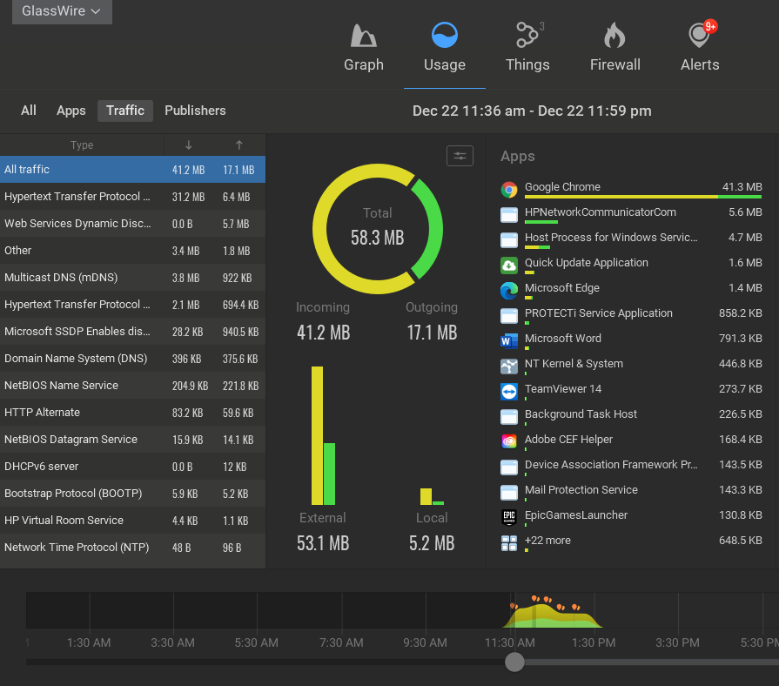The height and width of the screenshot is (686, 779).
Task: Open the usage filter options button
Action: (x=460, y=156)
